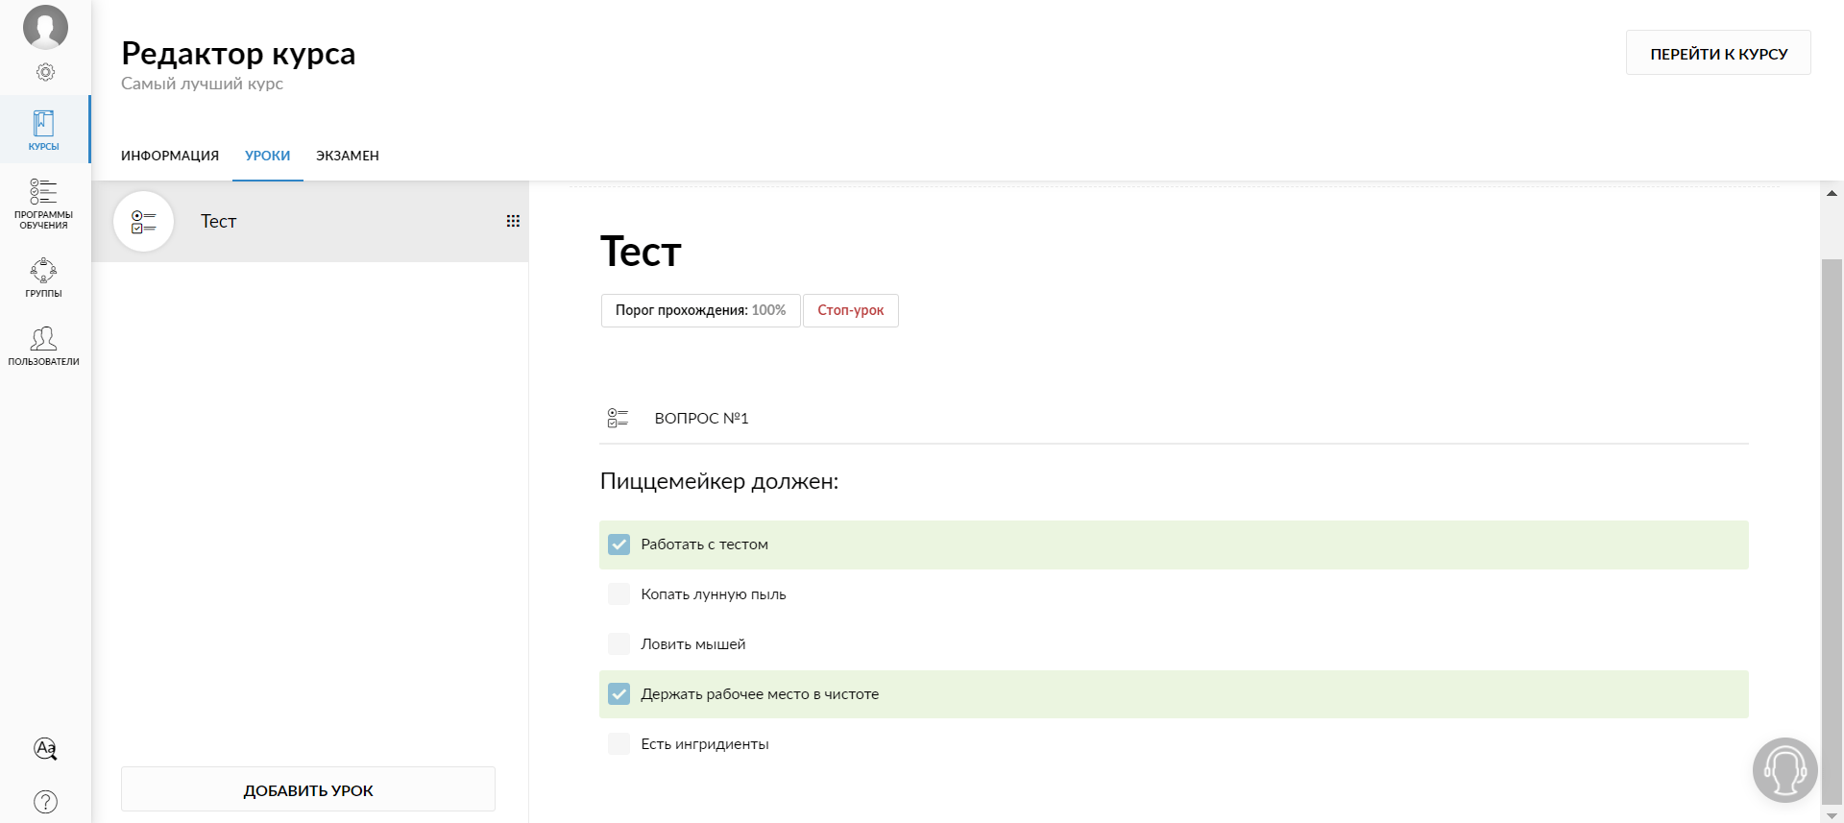Switch to the Информация tab
This screenshot has height=823, width=1844.
pyautogui.click(x=170, y=156)
